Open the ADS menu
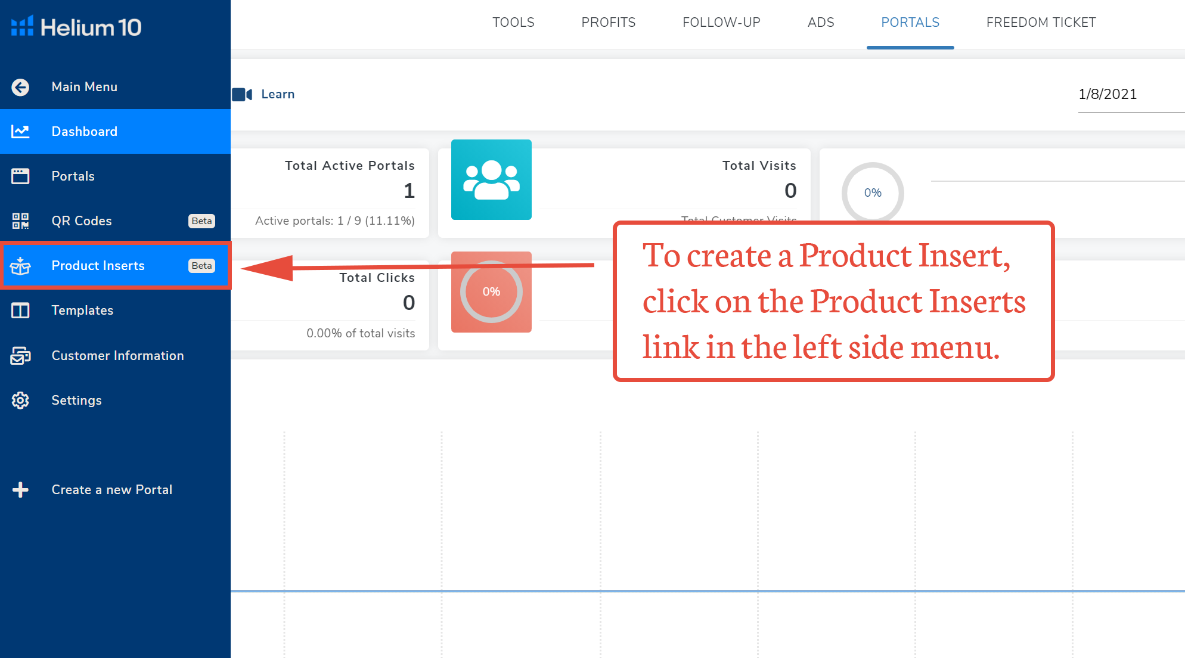The image size is (1185, 658). (x=820, y=23)
